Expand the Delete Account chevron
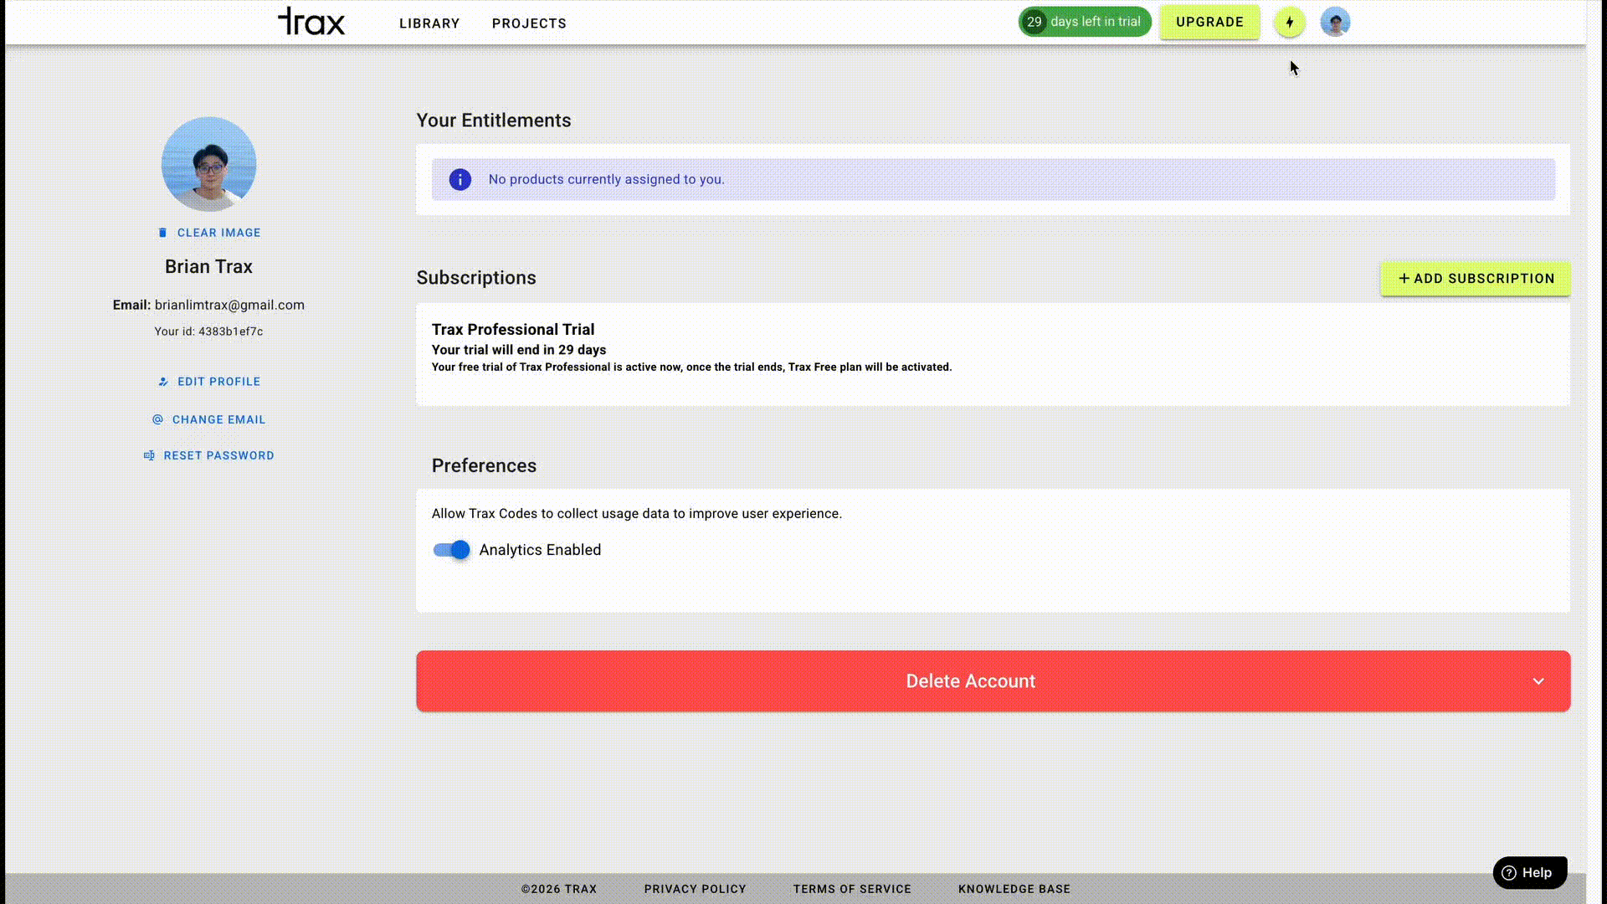The height and width of the screenshot is (904, 1607). click(1538, 681)
